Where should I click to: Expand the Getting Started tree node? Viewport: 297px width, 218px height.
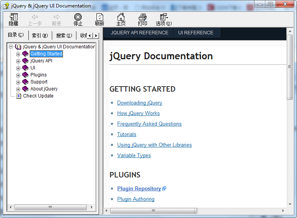point(18,54)
